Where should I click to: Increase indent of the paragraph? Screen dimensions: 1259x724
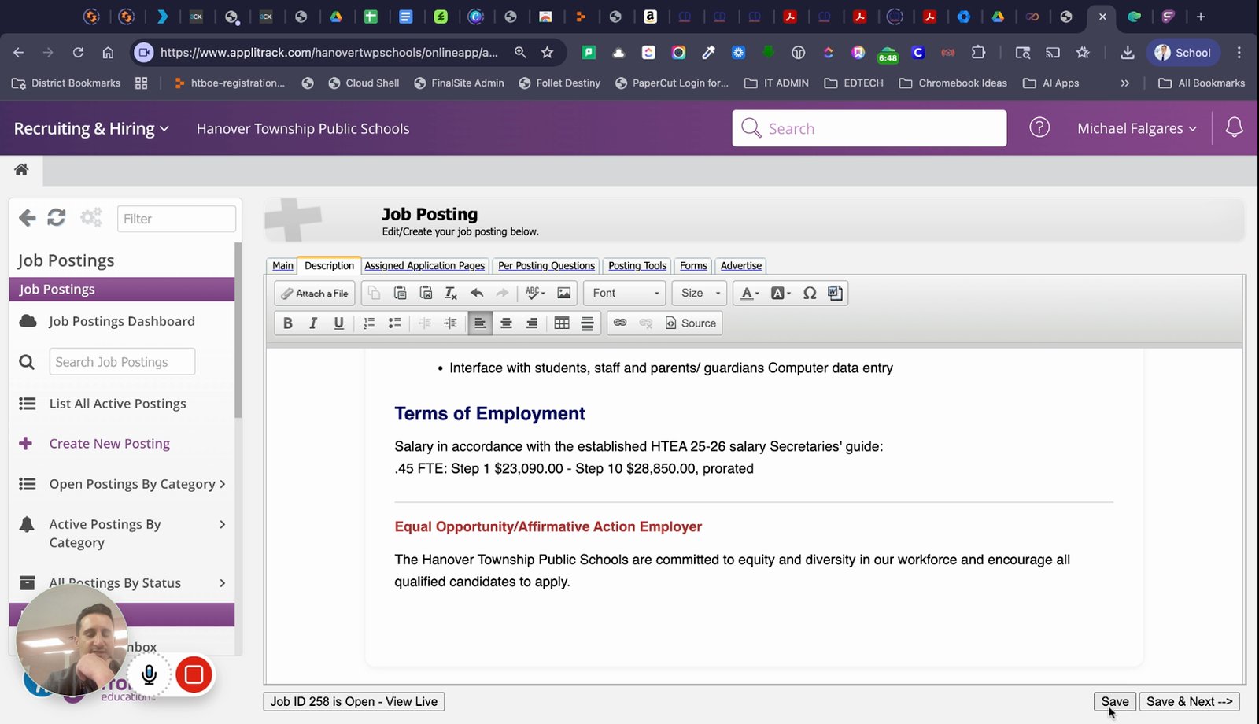(451, 323)
